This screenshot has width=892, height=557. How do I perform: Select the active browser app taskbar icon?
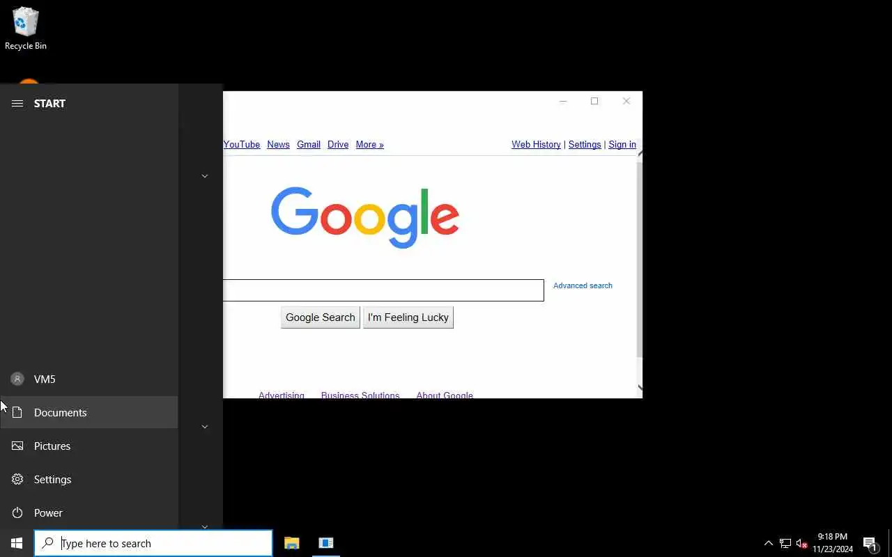[325, 543]
